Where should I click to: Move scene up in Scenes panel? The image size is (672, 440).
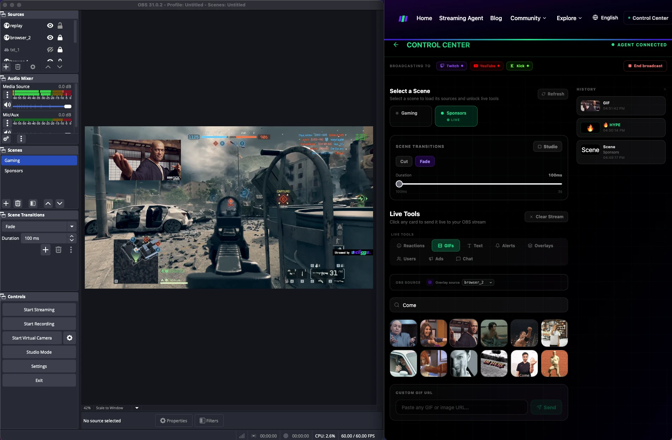point(48,203)
